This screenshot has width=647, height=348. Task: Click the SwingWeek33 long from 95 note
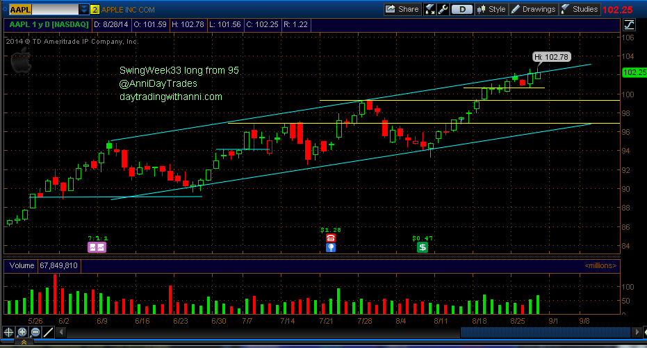(179, 71)
